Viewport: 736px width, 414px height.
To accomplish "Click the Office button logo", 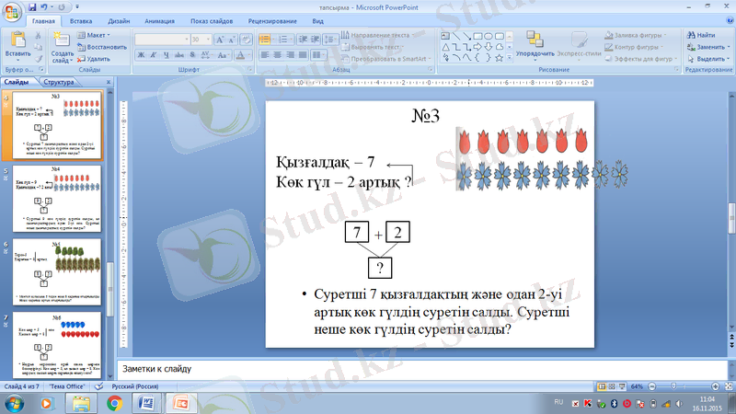I will (x=16, y=11).
